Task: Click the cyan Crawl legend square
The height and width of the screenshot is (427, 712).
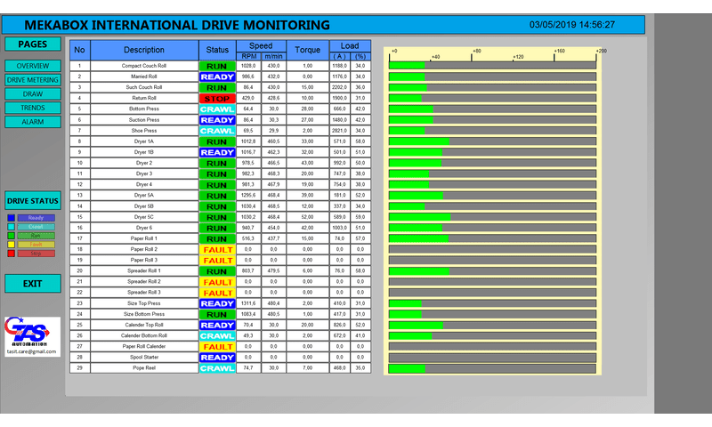Action: point(11,227)
